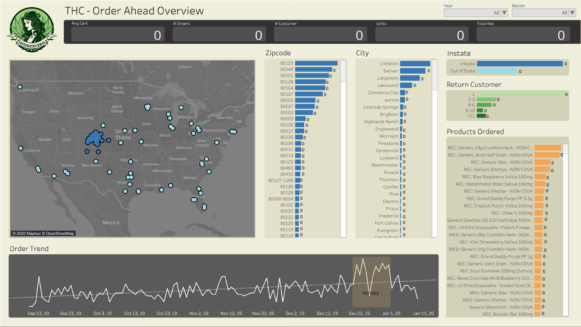Select the Littleton city bar
Screen dimensions: 581x327
415,64
